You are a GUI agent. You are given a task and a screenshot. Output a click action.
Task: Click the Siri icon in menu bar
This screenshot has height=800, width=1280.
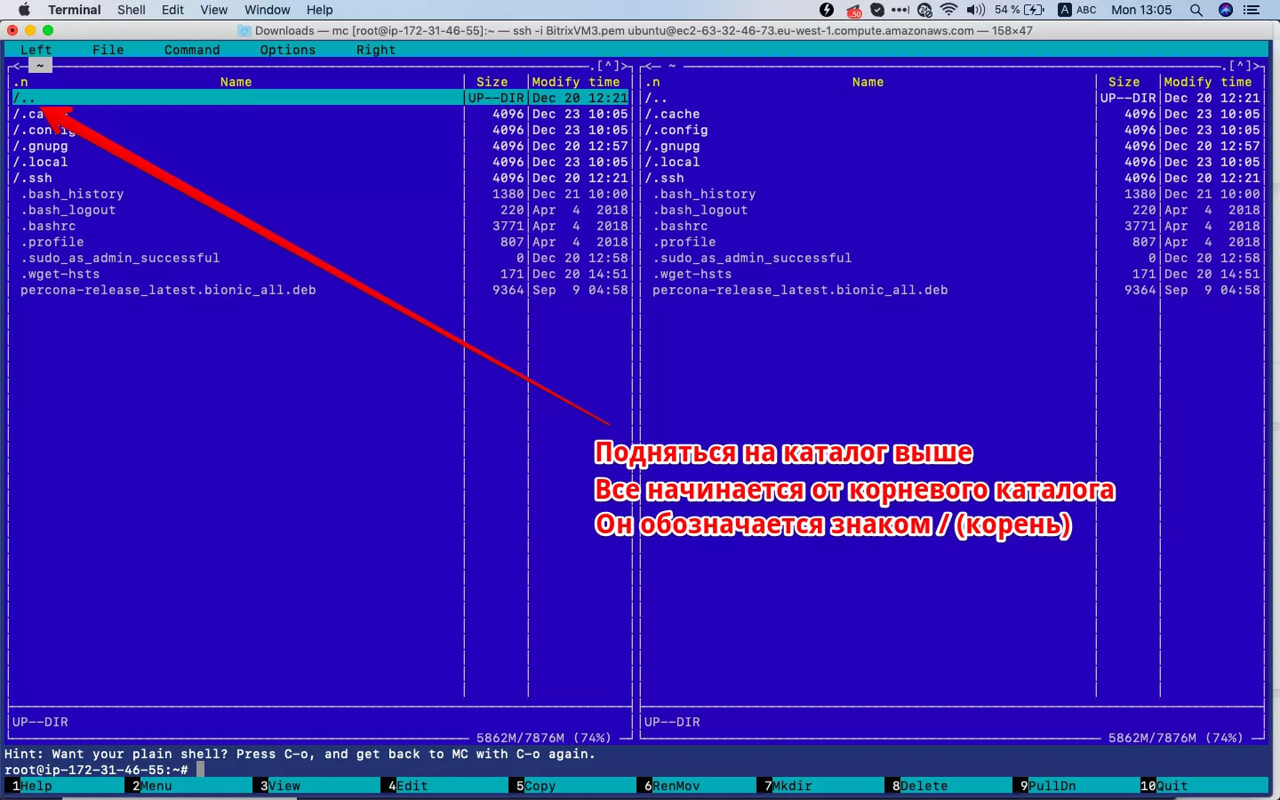point(1226,10)
